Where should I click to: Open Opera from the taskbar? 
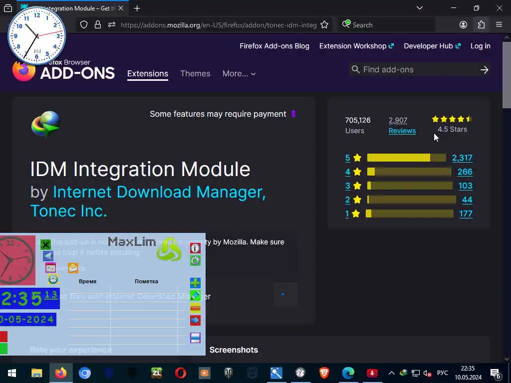pos(181,373)
